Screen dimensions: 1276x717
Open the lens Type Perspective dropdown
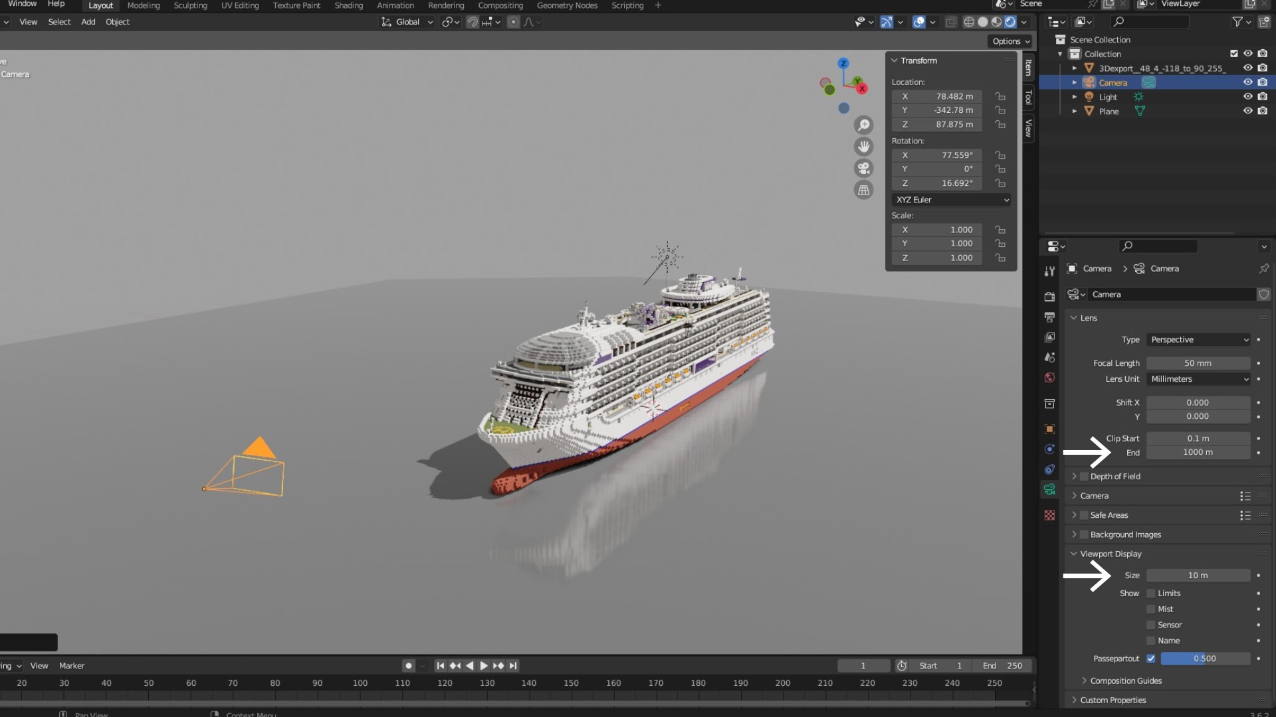(x=1199, y=340)
